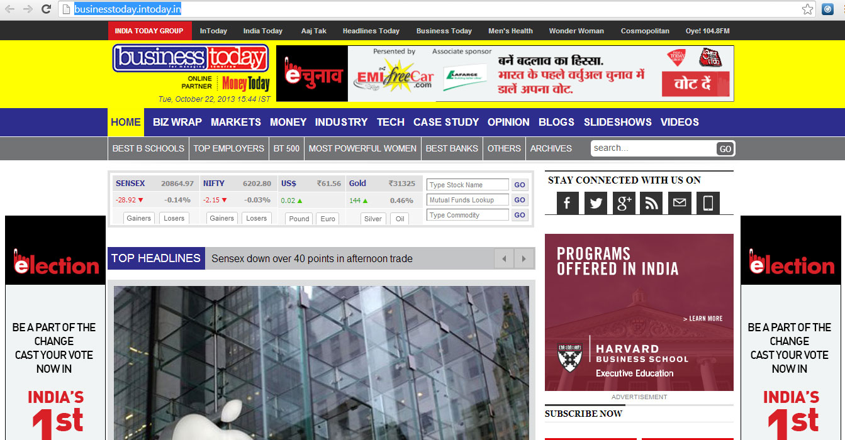Open CASE STUDY section

point(446,122)
